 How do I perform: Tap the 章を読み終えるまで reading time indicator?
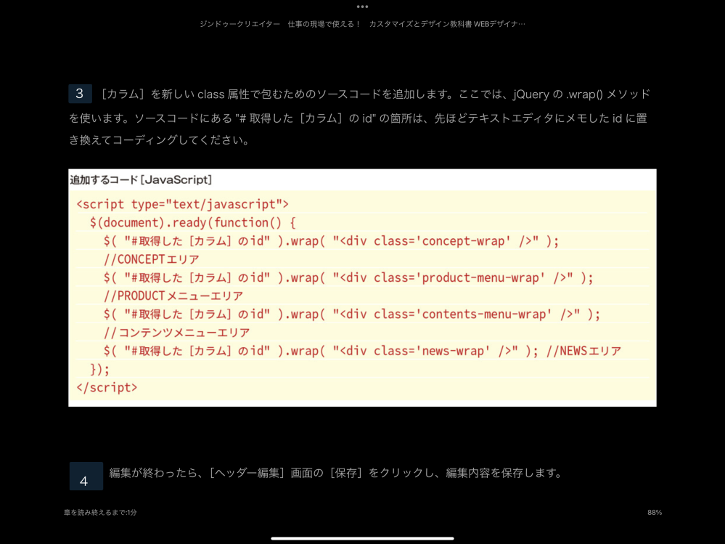coord(100,512)
